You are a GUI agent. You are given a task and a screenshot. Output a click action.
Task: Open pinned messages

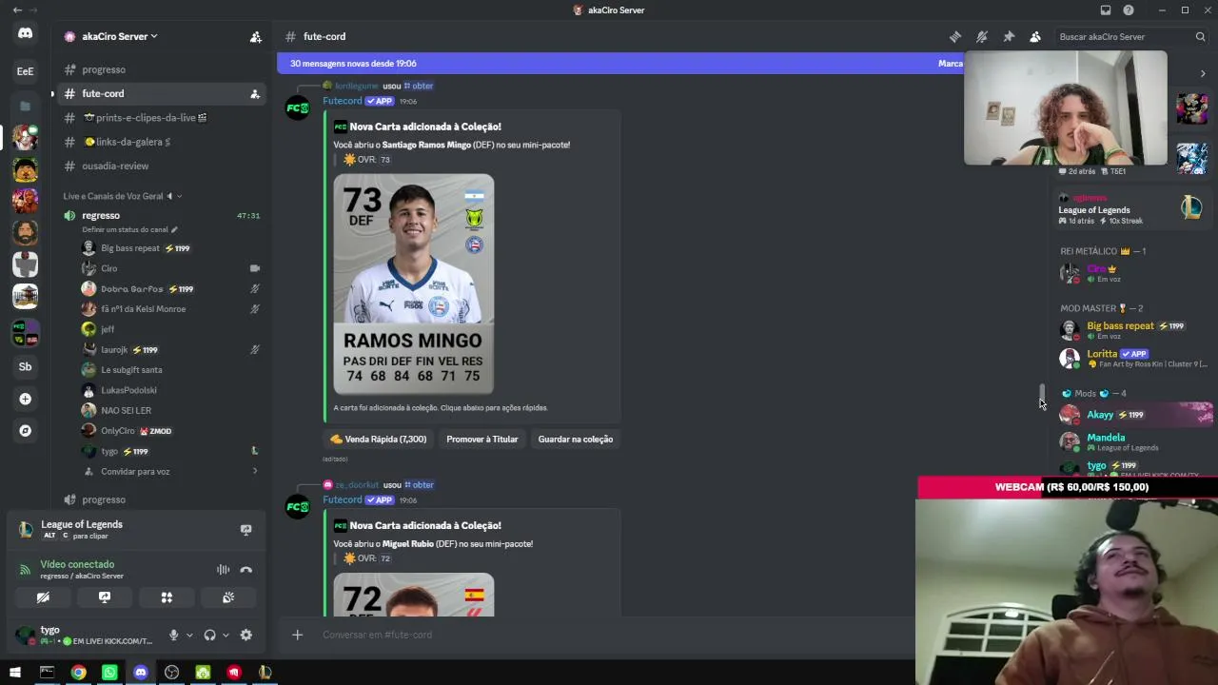pos(1009,37)
